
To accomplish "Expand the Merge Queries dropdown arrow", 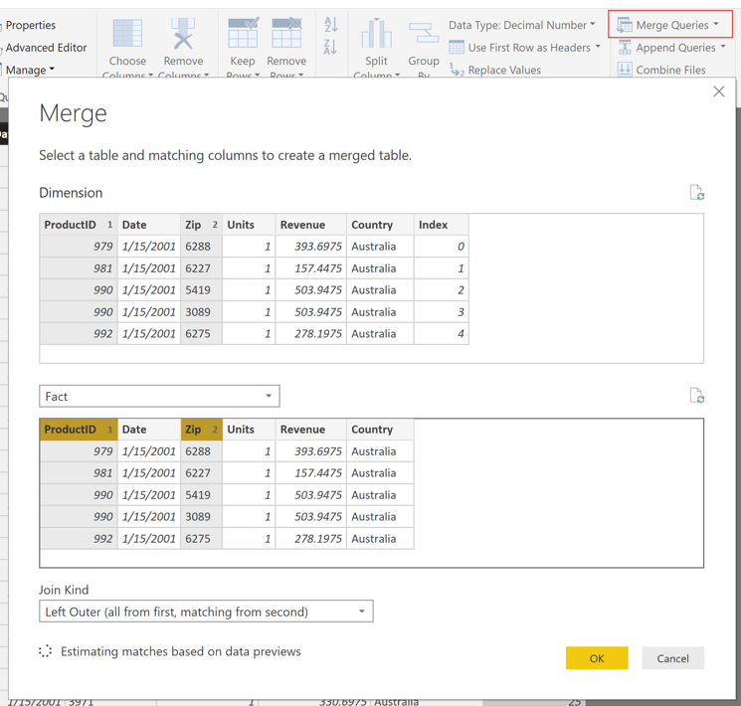I will click(x=716, y=24).
